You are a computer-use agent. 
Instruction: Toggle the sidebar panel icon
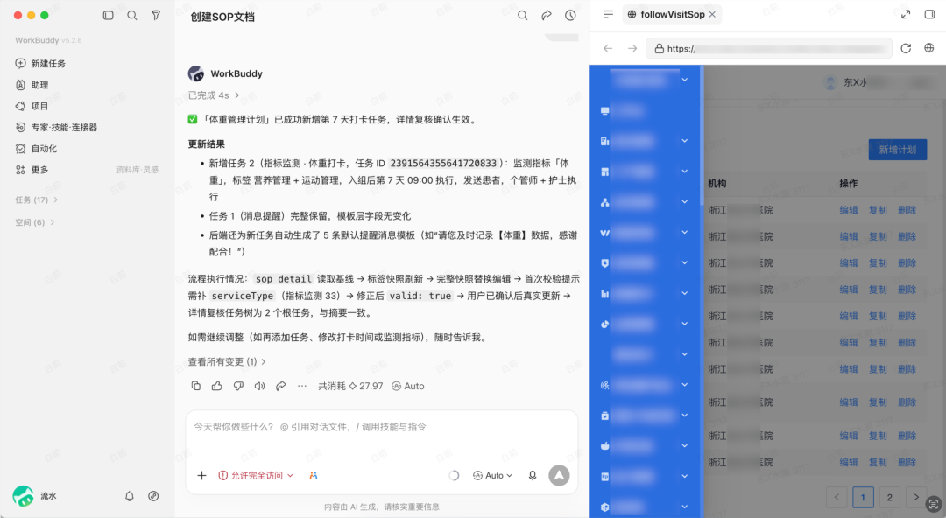tap(108, 15)
